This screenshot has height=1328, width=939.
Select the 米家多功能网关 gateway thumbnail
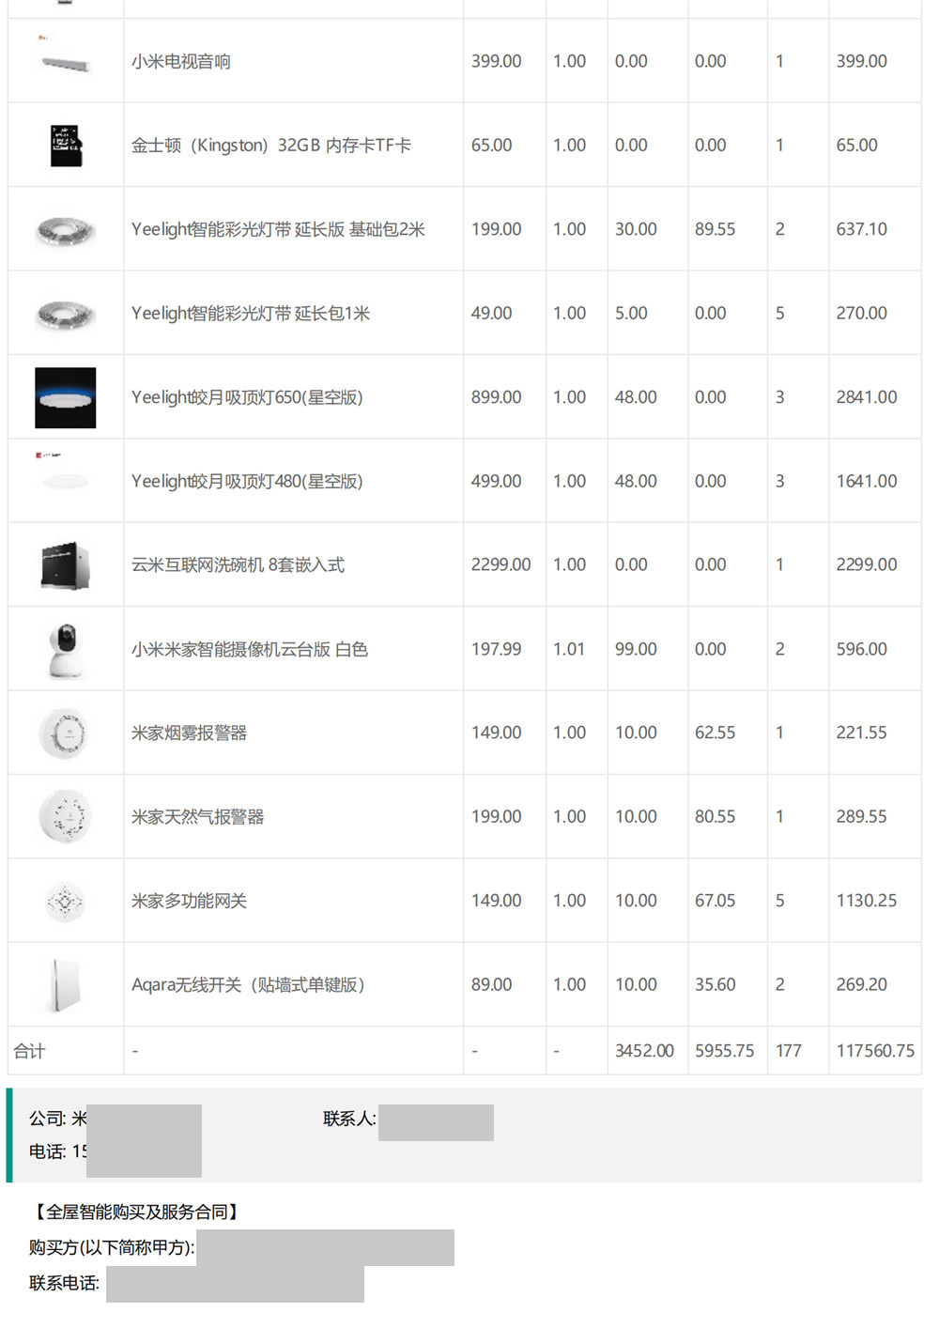point(66,902)
